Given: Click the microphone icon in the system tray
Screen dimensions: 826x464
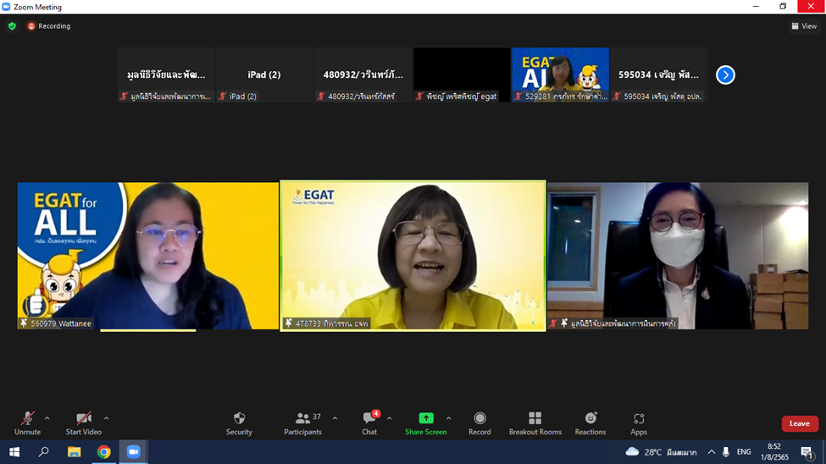Looking at the screenshot, I should click(x=726, y=452).
